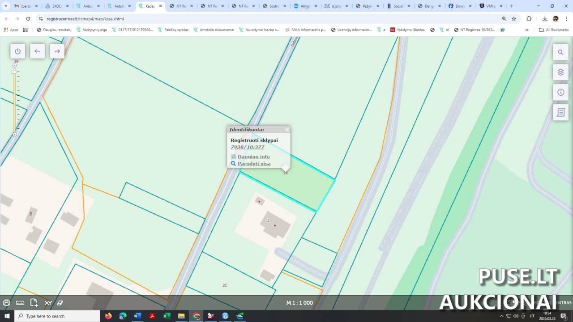This screenshot has width=573, height=322.
Task: Select the ruler measure tool
Action: coord(20,303)
